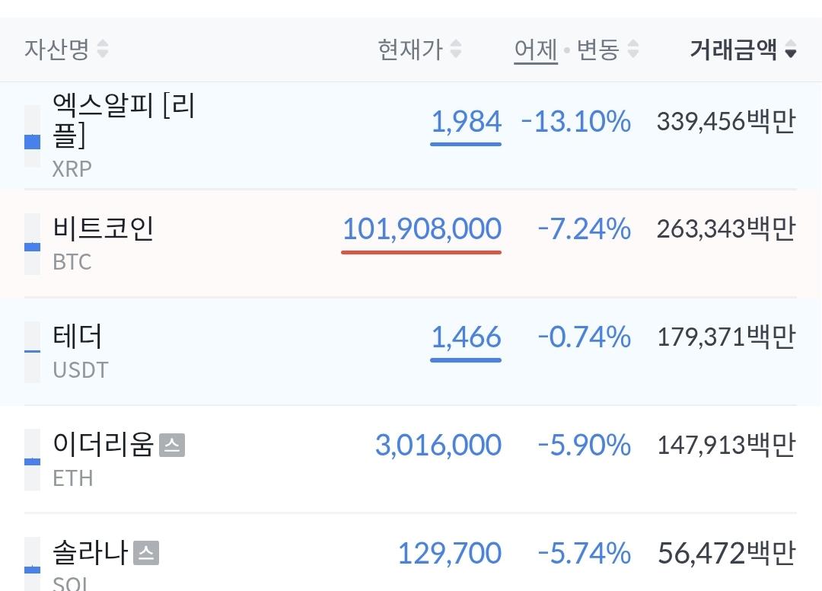
Task: Click the staking badge next to 솔라나
Action: point(146,553)
